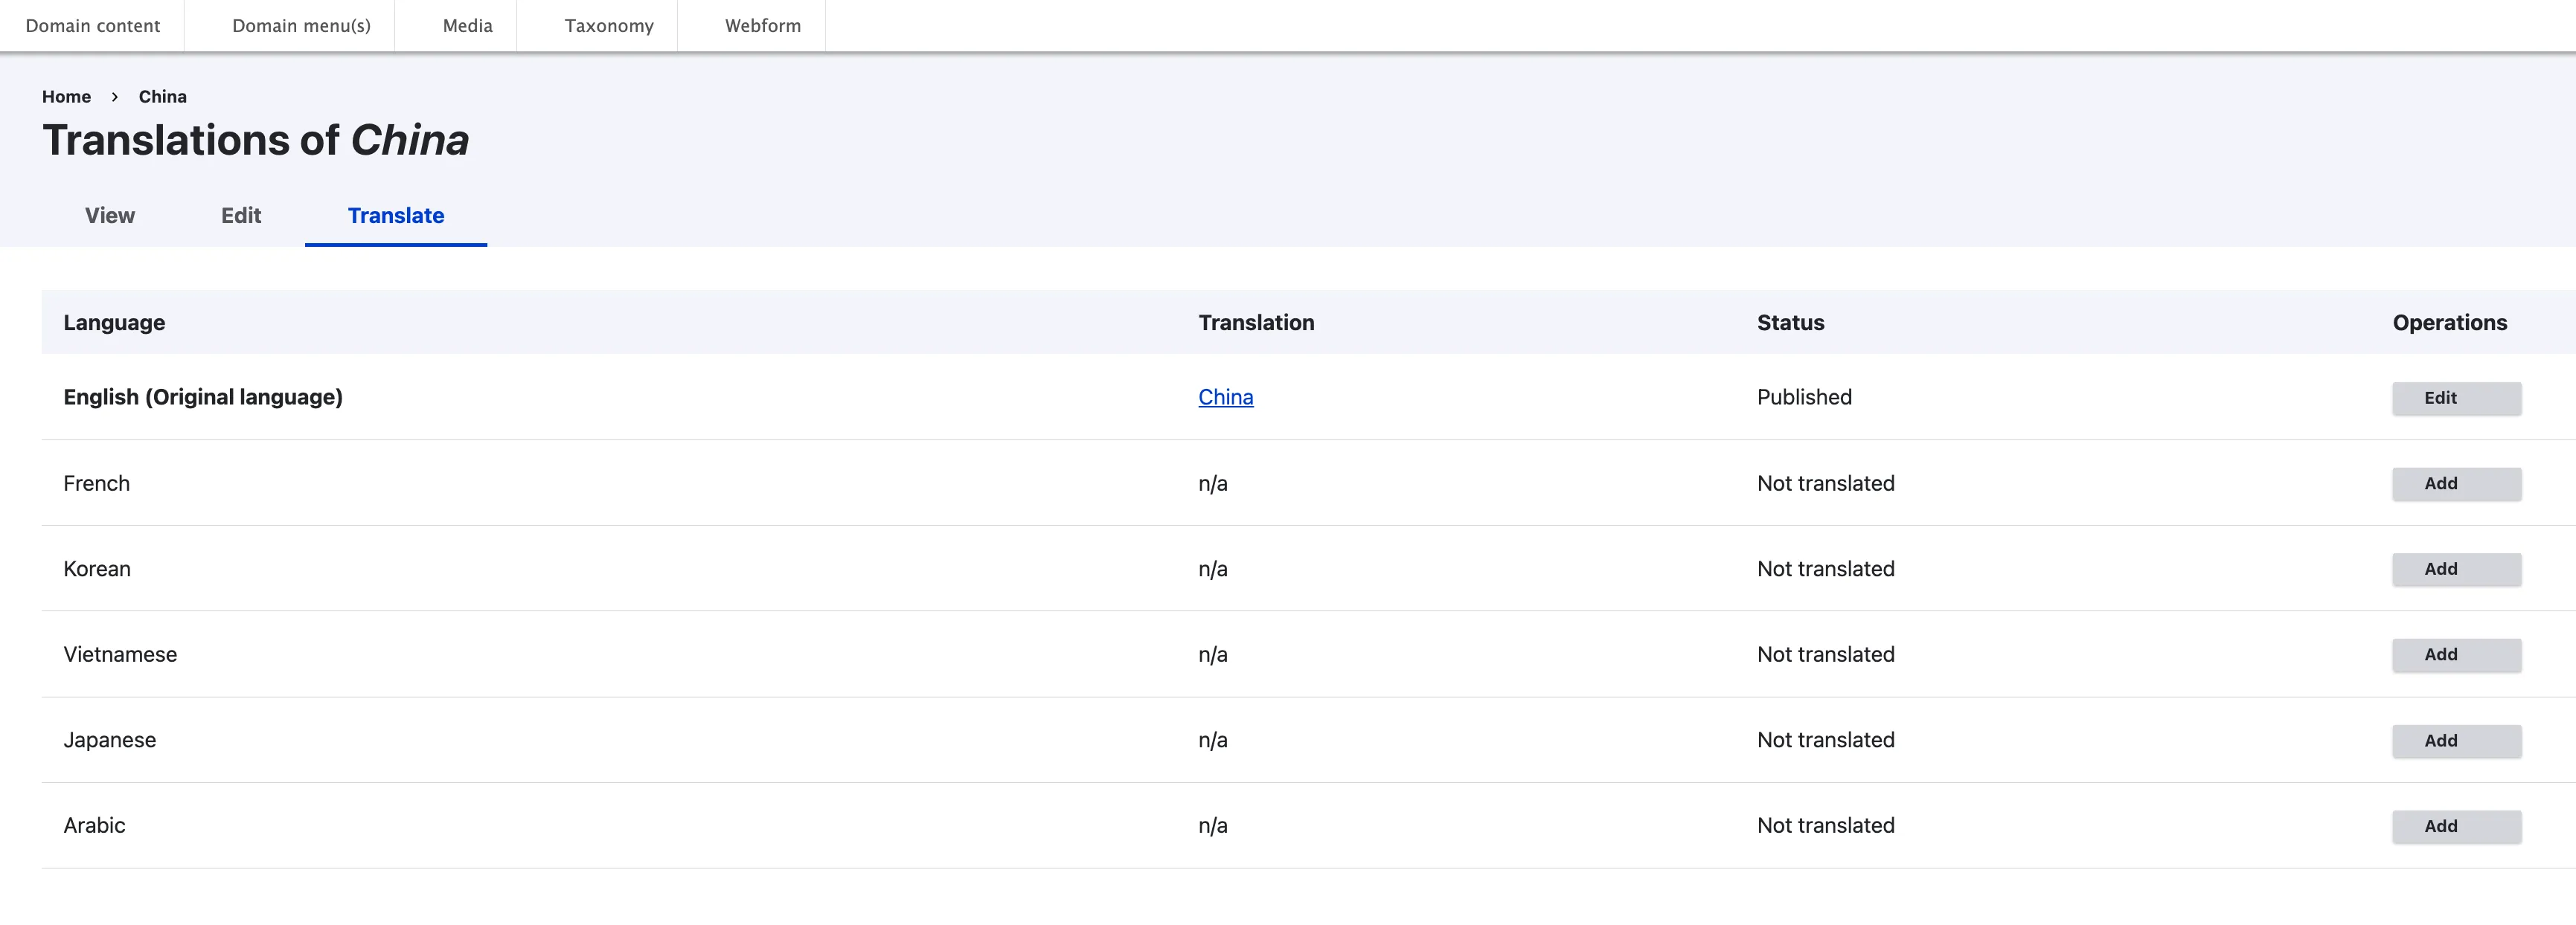Click the Language column header

(114, 323)
